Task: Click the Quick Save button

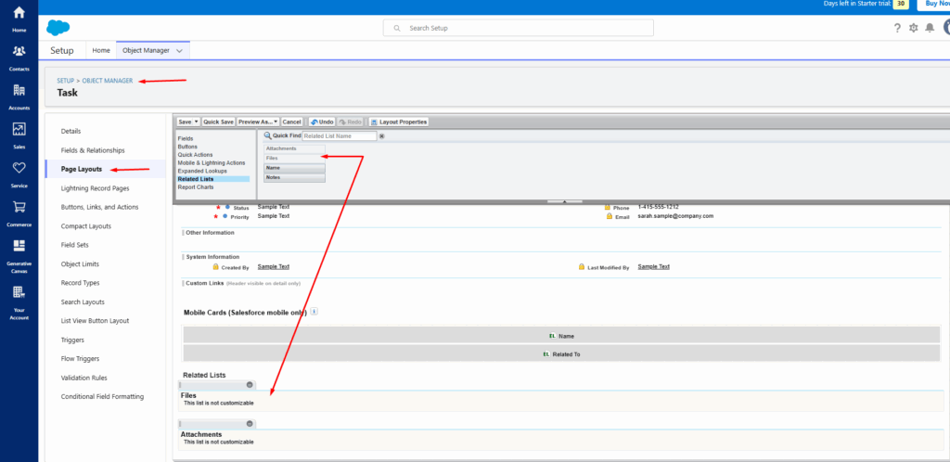Action: pyautogui.click(x=219, y=122)
